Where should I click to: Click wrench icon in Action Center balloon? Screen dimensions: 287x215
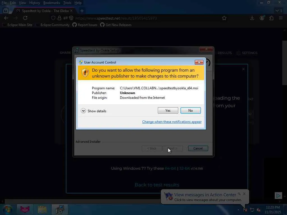pyautogui.click(x=239, y=194)
